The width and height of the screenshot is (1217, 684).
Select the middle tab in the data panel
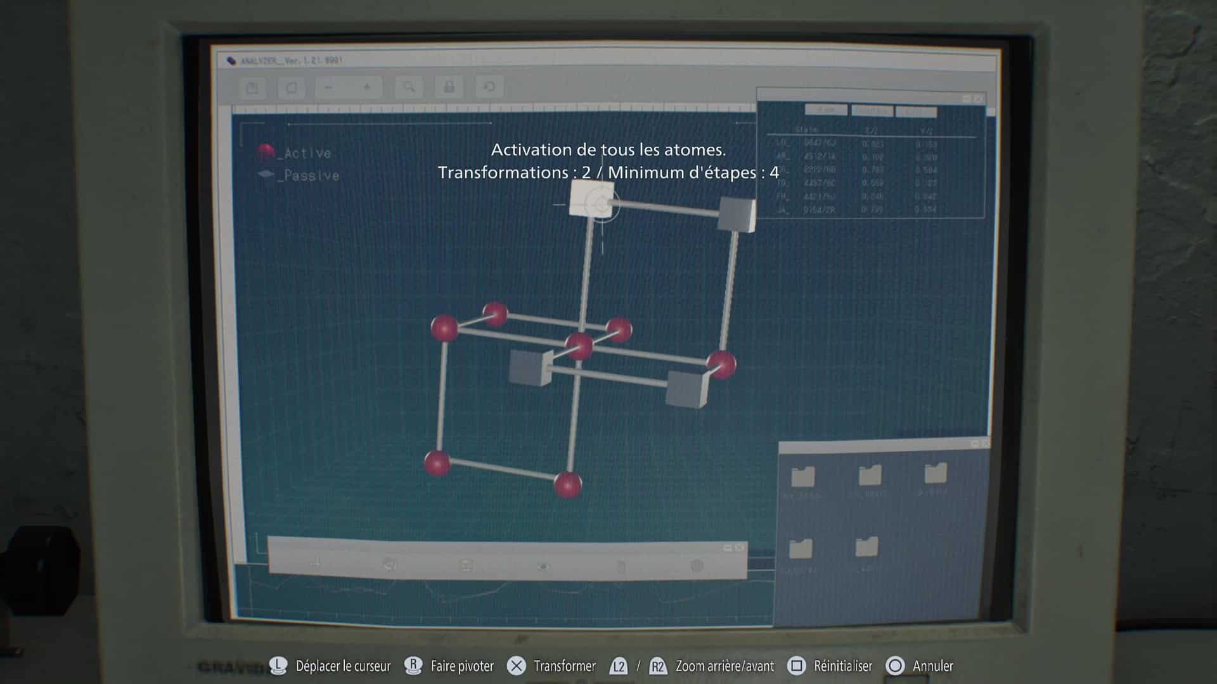[x=872, y=111]
